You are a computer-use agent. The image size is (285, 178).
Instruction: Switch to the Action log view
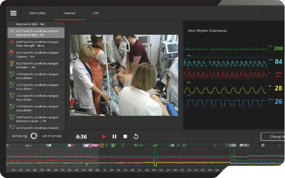[20, 136]
